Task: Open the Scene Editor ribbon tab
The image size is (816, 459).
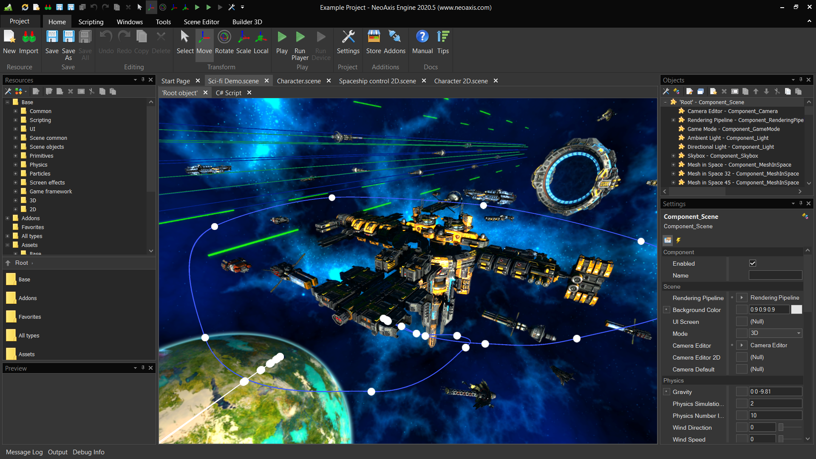Action: point(201,22)
